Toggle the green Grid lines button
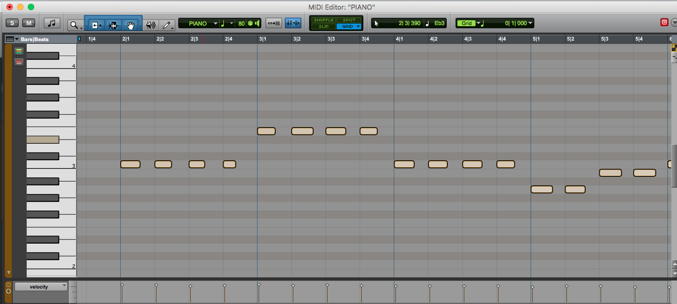The width and height of the screenshot is (677, 304). [467, 24]
